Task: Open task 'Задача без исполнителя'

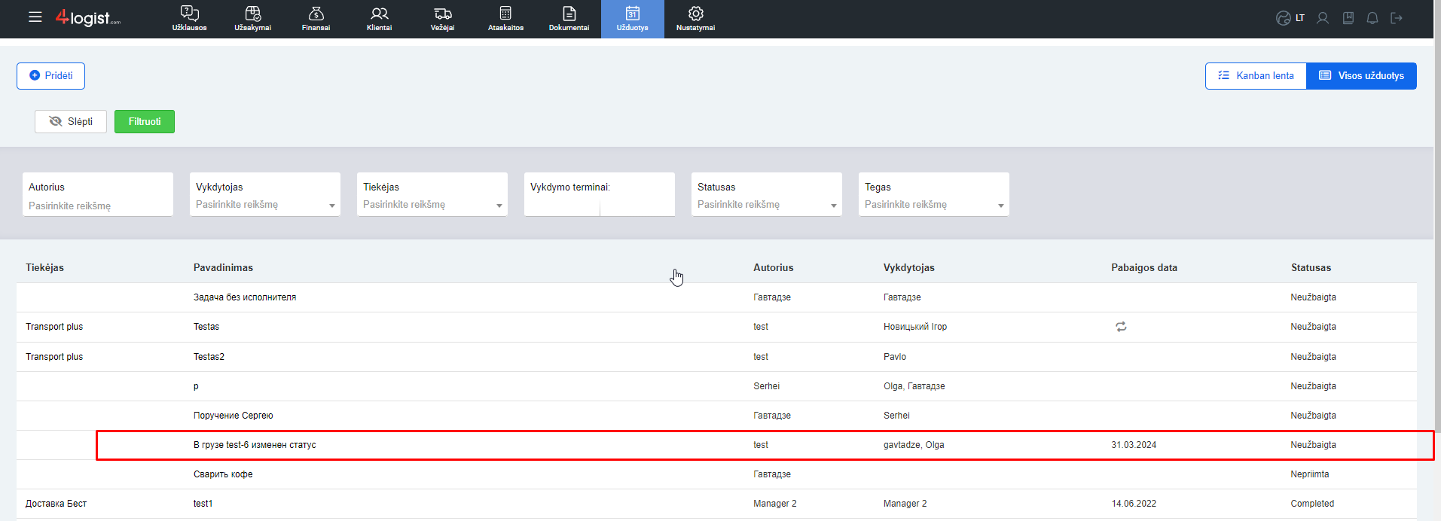Action: click(x=245, y=297)
